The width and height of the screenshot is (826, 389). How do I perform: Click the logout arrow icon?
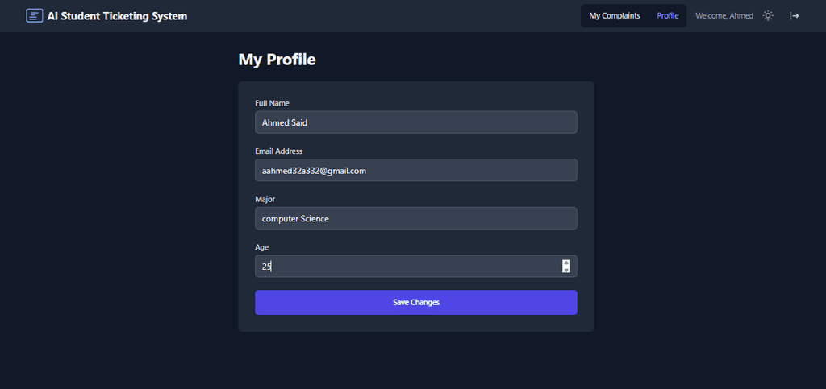click(x=794, y=16)
